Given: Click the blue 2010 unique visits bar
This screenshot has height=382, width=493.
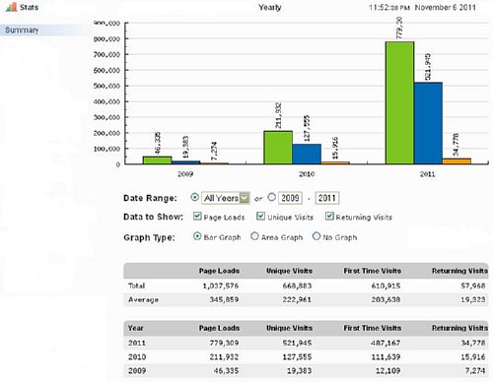Looking at the screenshot, I should click(307, 154).
